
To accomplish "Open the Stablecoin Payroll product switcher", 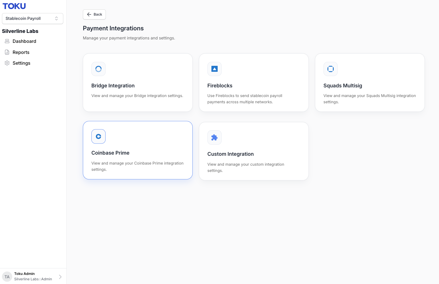I will click(x=33, y=18).
